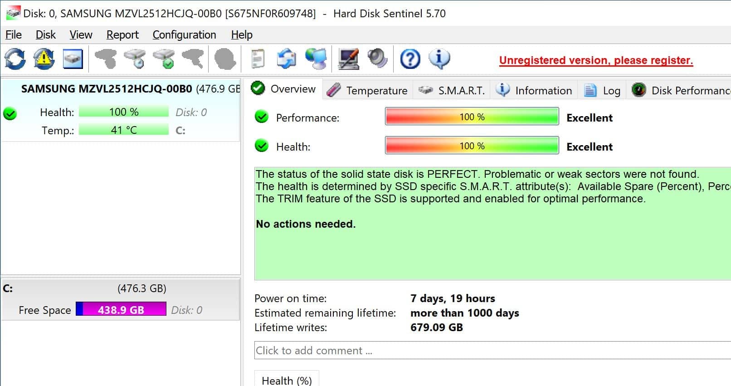Click the send-mail envelope with arrows icon
Viewport: 731px width, 386px height.
pos(287,59)
